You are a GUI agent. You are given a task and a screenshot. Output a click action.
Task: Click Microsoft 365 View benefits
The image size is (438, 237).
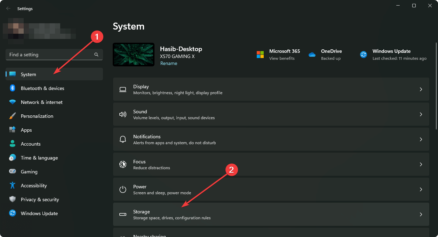[x=282, y=58]
